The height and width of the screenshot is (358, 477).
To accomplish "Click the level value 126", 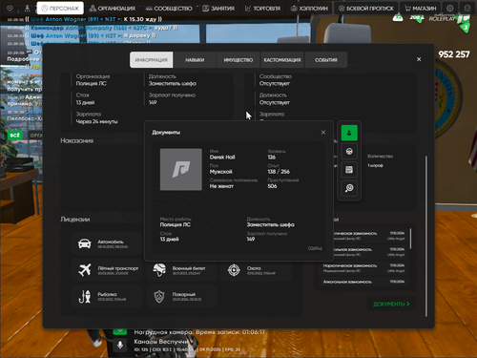I will point(272,158).
